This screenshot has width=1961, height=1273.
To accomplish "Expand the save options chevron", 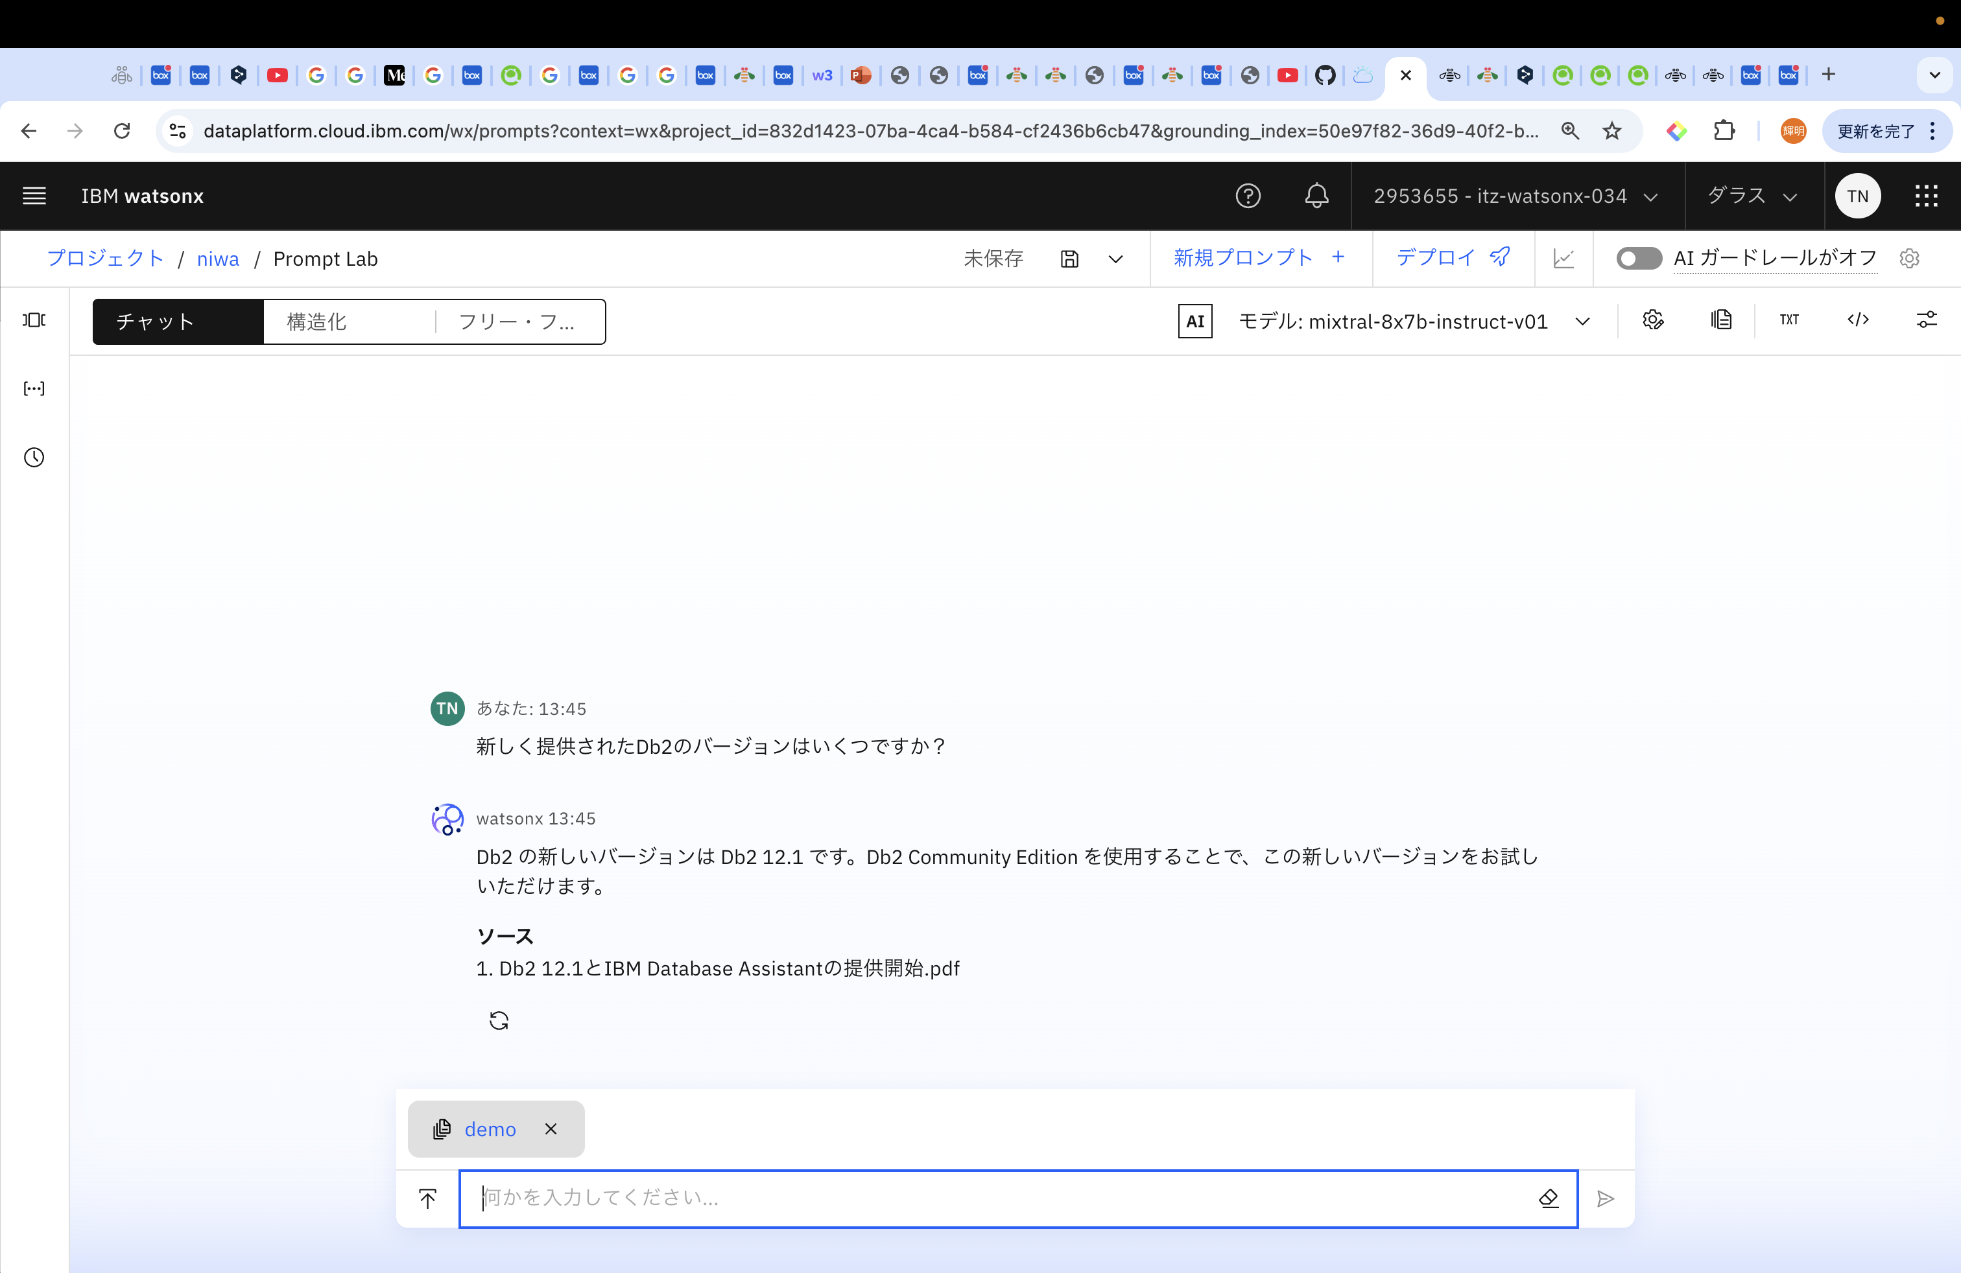I will pos(1115,259).
